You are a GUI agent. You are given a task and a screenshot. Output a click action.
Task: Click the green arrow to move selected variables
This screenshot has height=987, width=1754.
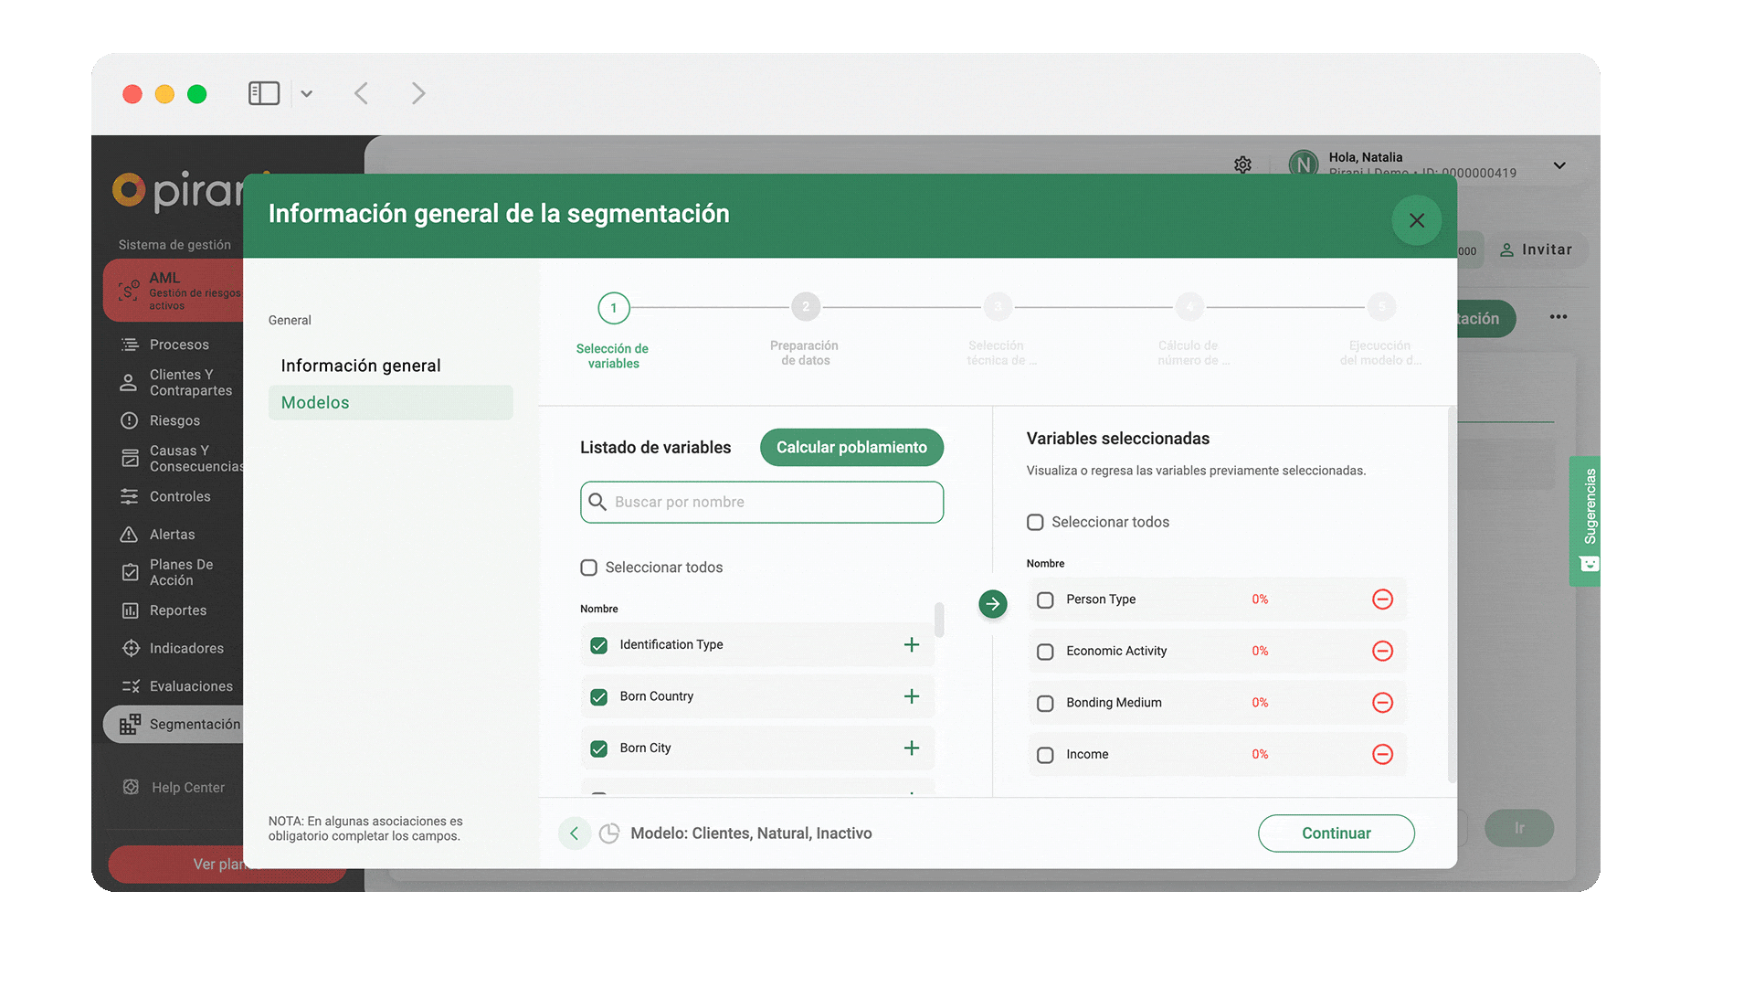click(x=993, y=604)
